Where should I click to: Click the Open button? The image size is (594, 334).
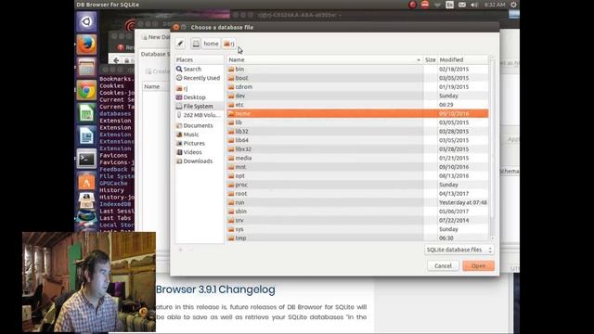(x=478, y=266)
